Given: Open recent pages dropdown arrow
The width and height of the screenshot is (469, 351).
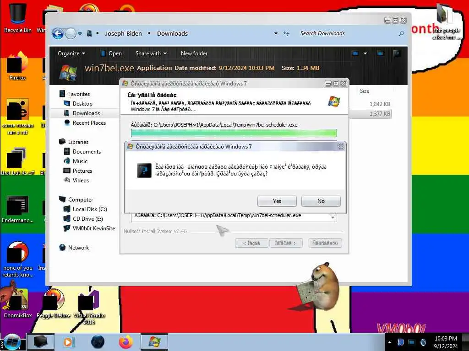Looking at the screenshot, I should (x=80, y=34).
